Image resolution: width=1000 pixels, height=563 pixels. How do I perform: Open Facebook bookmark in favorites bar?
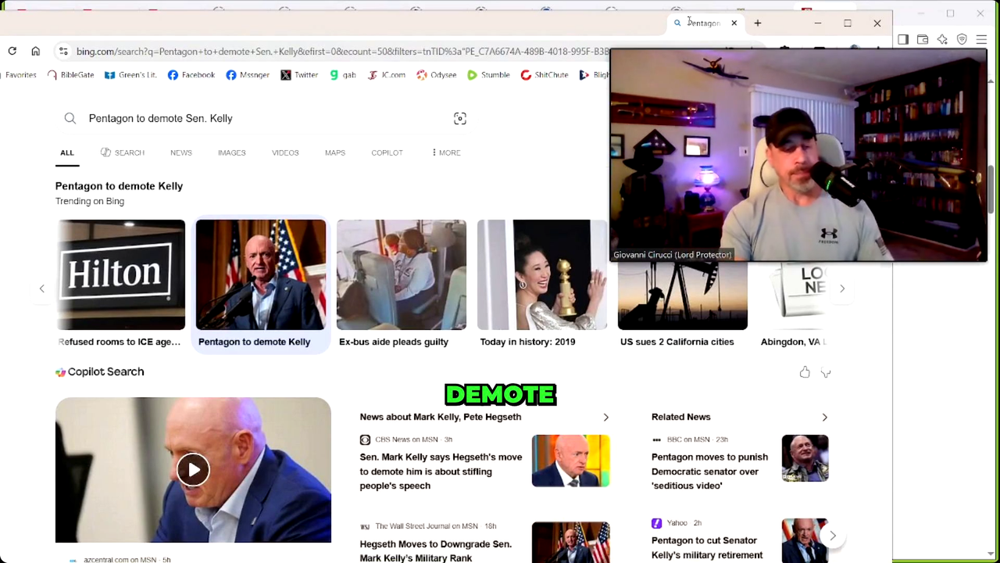tap(191, 75)
